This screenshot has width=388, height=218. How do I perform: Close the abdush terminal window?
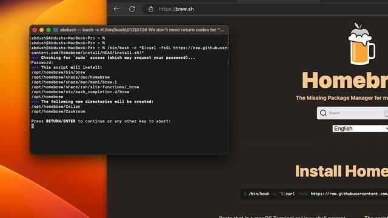click(35, 30)
